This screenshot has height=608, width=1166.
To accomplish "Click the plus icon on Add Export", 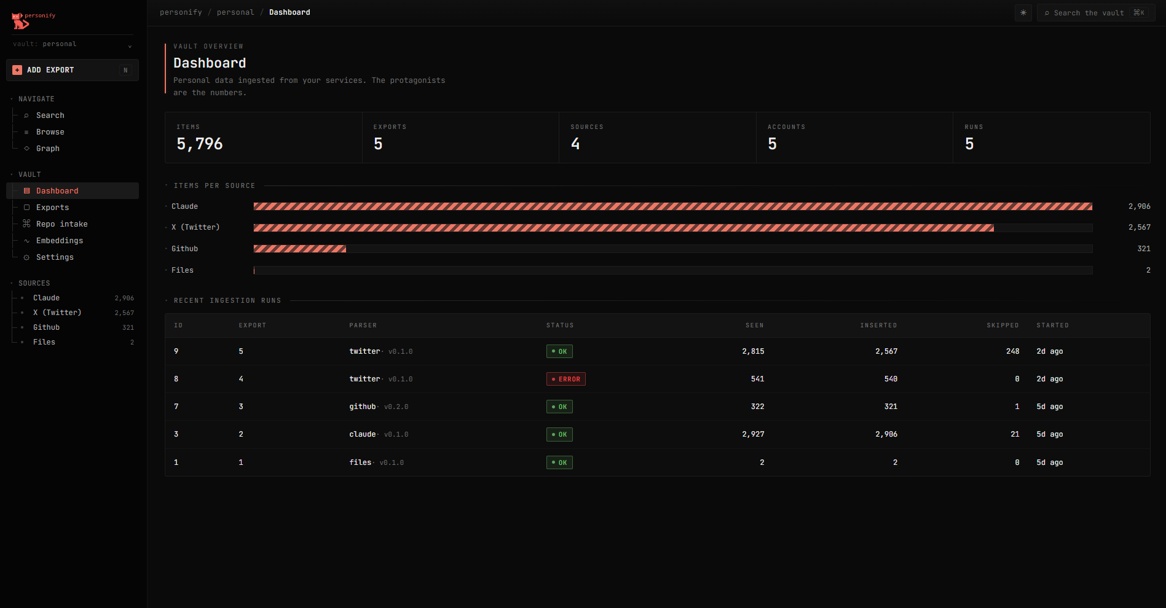I will (x=17, y=70).
